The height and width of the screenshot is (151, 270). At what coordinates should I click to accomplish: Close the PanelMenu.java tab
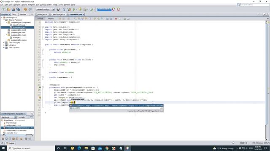[84, 15]
